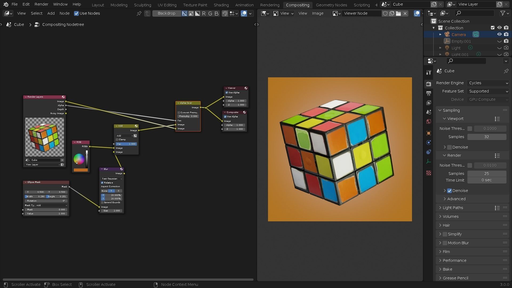This screenshot has height=288, width=512.
Task: Toggle the Backdrop button
Action: pos(166,13)
